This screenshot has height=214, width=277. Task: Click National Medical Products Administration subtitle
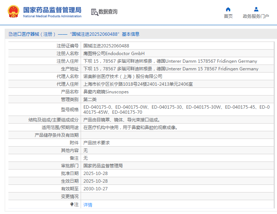pos(52,16)
